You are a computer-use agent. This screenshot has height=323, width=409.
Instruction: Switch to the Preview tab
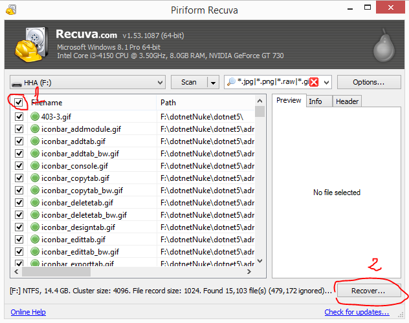[289, 100]
